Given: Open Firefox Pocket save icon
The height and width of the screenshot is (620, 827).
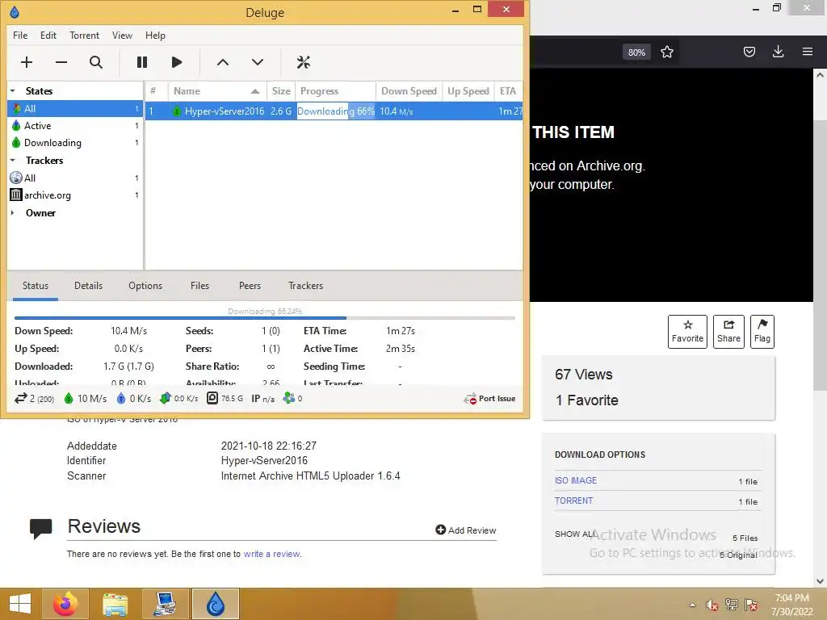Looking at the screenshot, I should (749, 52).
